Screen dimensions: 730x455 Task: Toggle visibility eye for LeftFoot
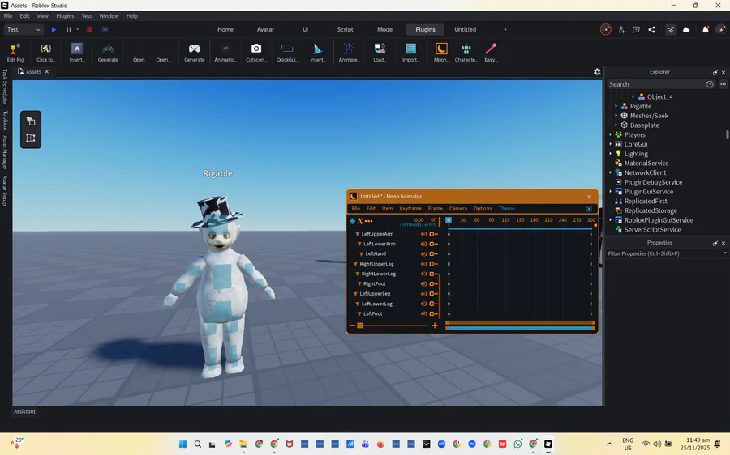coord(424,313)
